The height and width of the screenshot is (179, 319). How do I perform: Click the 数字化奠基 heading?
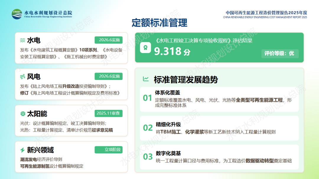point(168,153)
